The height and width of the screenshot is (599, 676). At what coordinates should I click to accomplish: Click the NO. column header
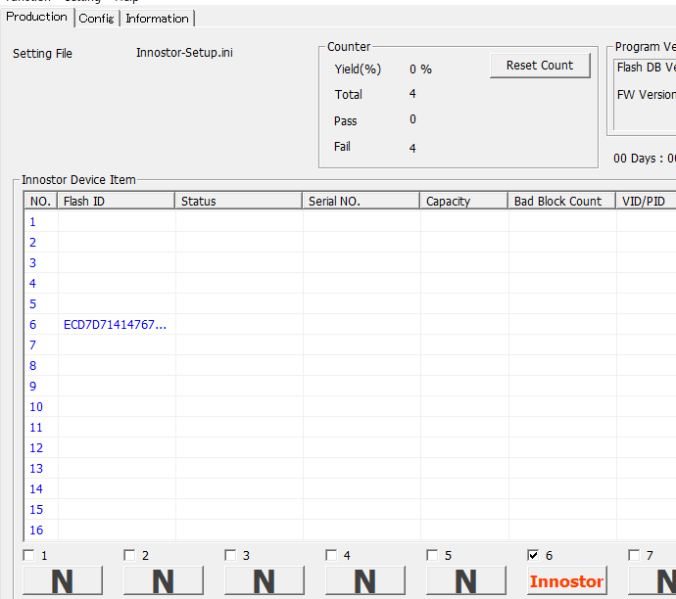pos(41,201)
